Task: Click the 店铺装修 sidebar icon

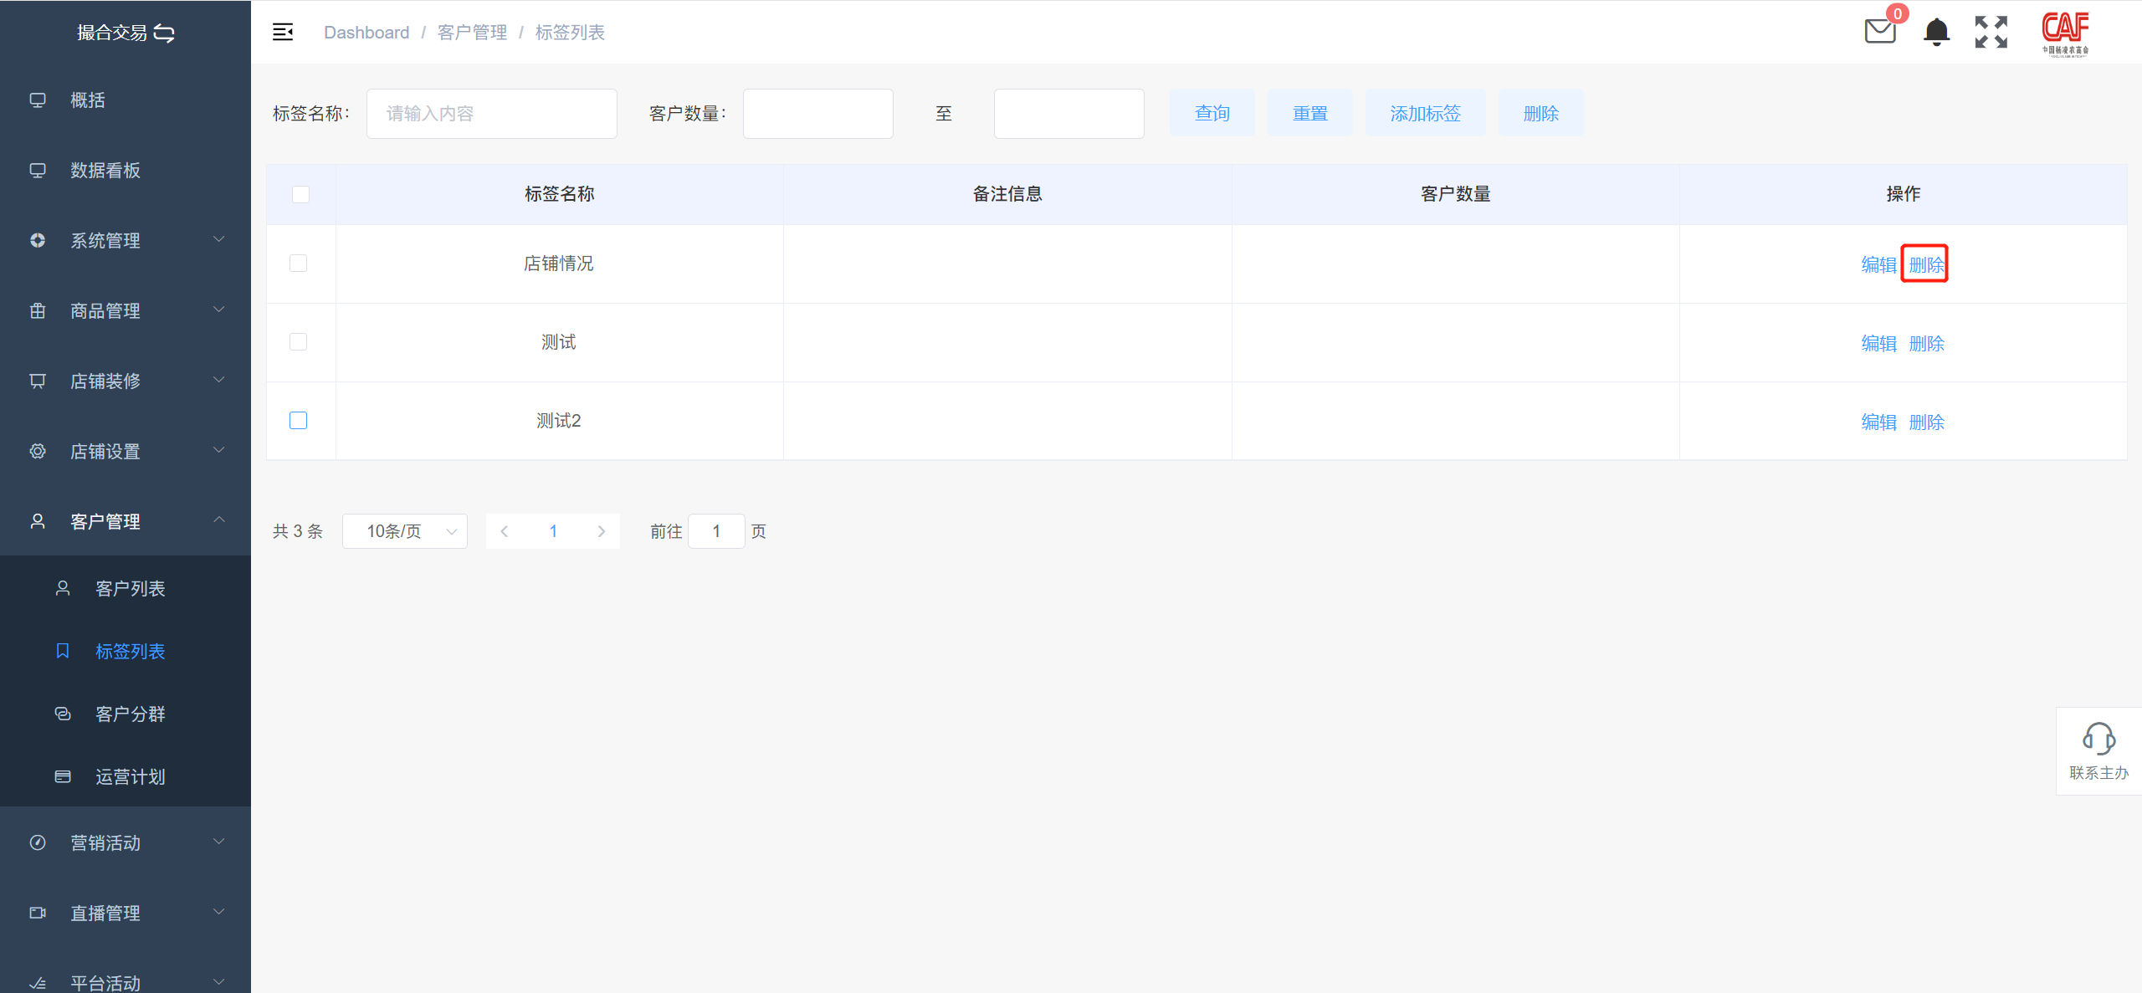Action: pos(38,381)
